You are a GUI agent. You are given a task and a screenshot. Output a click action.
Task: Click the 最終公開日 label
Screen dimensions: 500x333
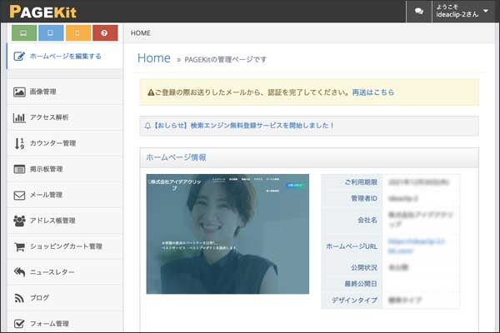point(361,284)
